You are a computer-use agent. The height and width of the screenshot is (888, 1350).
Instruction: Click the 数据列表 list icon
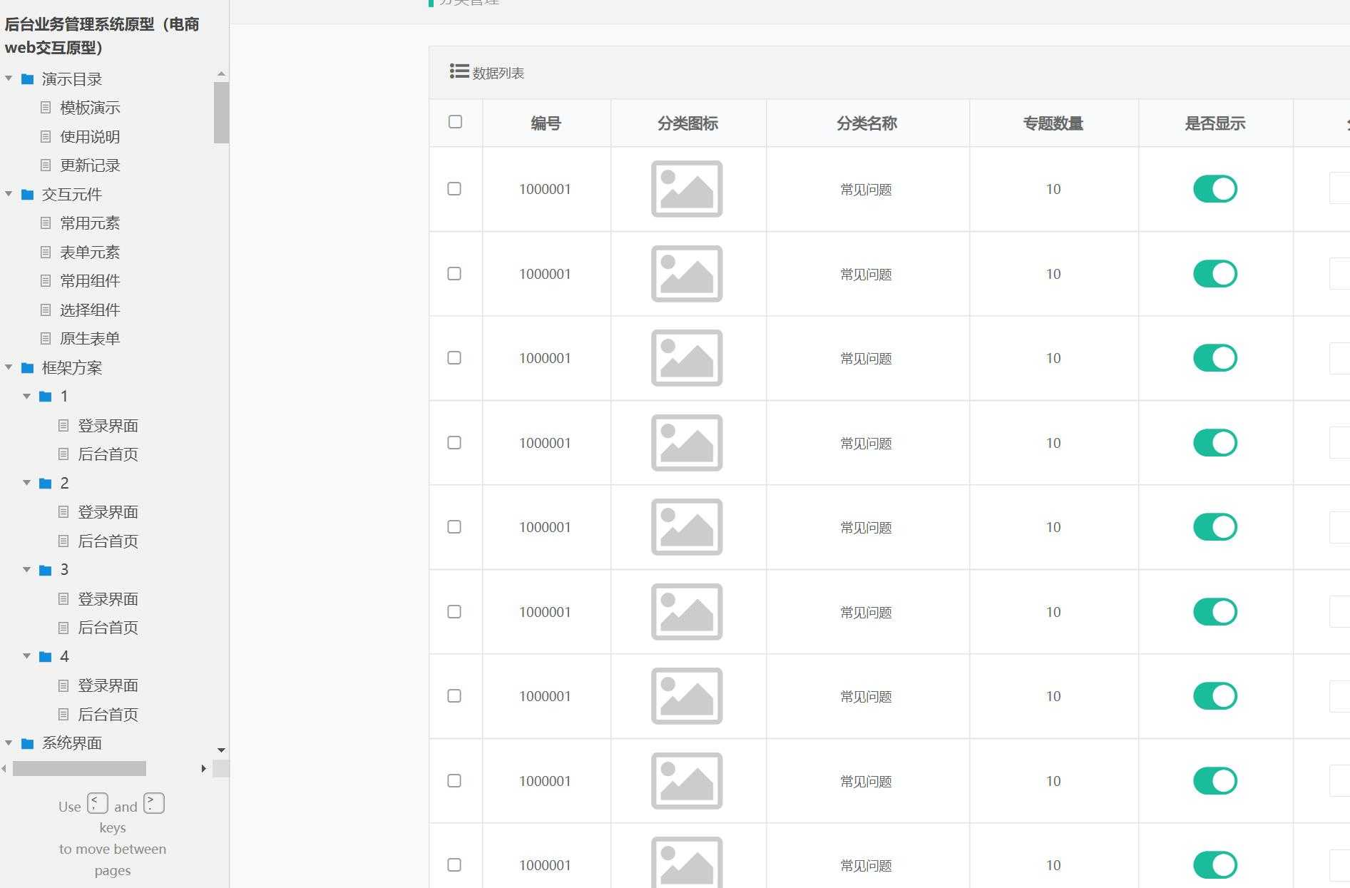457,72
